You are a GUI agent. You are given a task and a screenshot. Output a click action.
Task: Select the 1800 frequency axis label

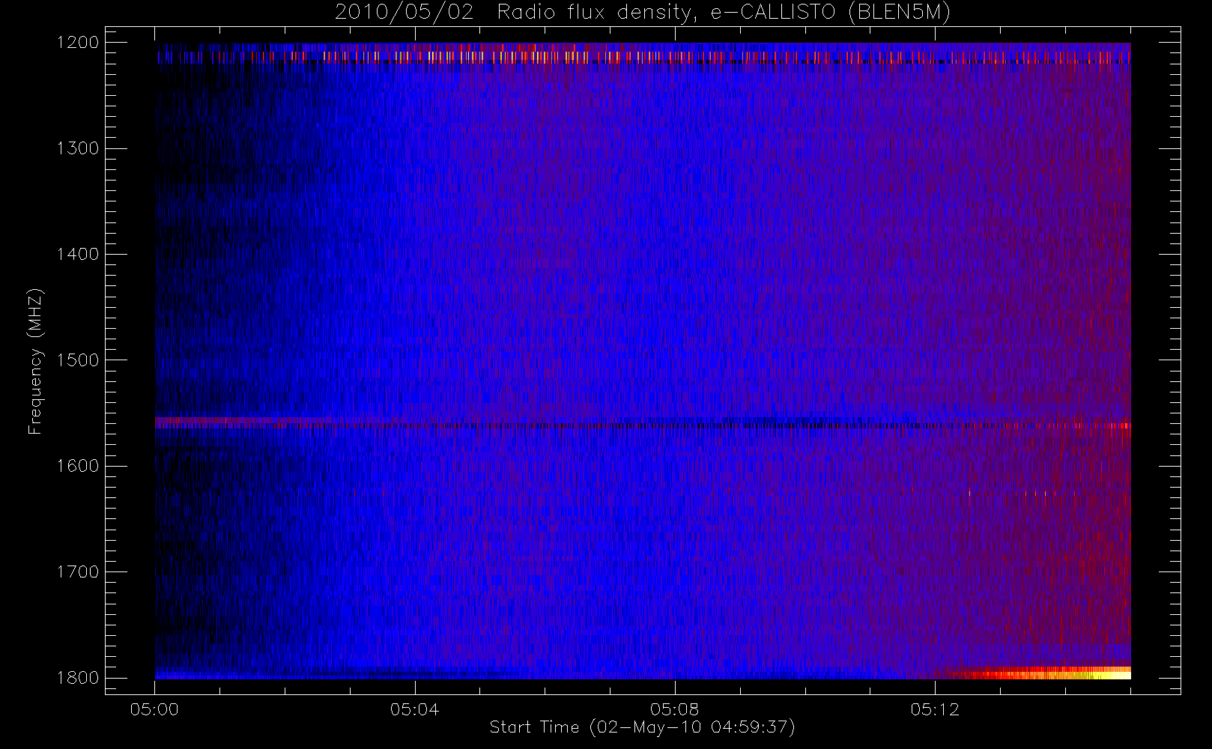tap(78, 677)
